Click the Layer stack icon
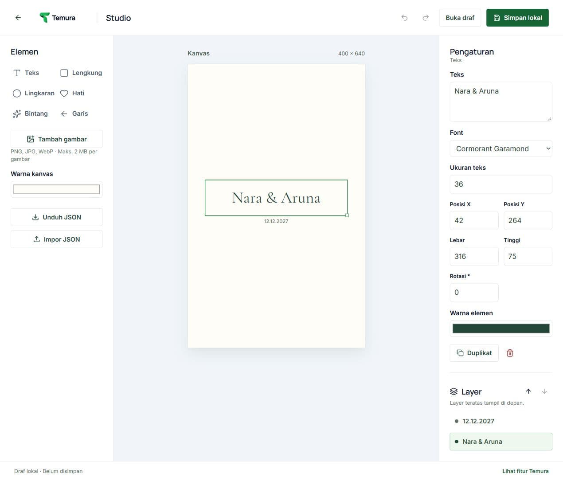 (x=454, y=391)
